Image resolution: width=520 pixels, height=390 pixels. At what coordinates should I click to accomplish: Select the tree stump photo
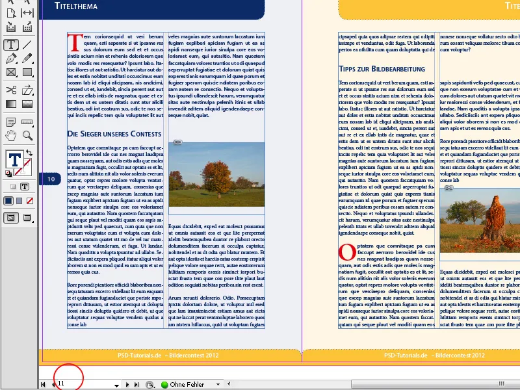tap(480, 220)
